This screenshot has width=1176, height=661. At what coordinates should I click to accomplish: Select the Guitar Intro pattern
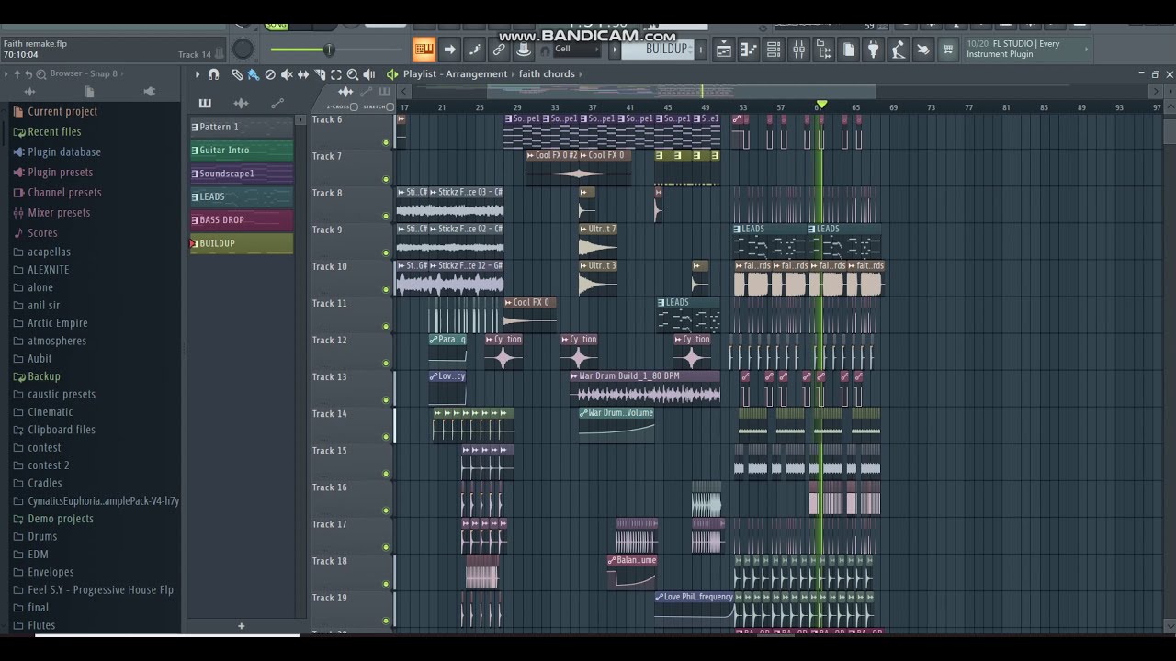[x=242, y=151]
